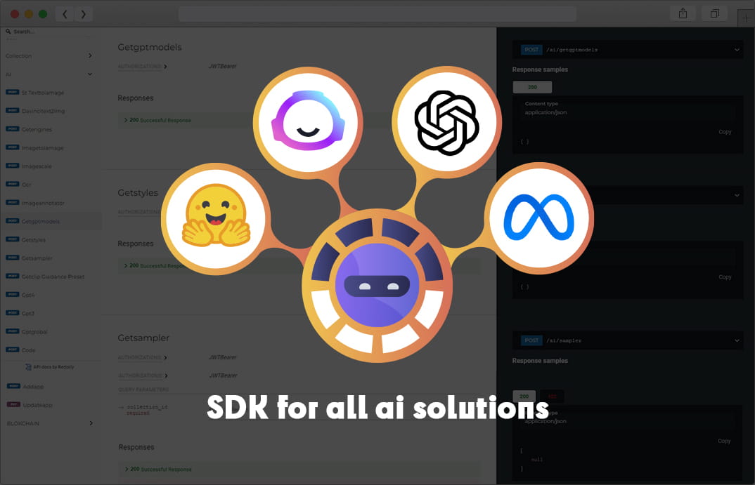Click the blue Meta infinity logo
755x485 pixels.
pyautogui.click(x=538, y=217)
